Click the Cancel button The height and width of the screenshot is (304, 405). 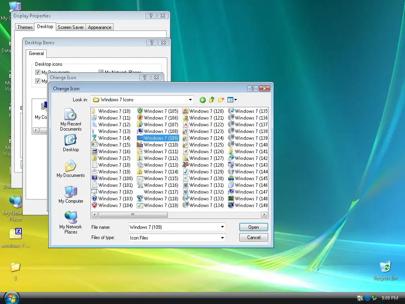coord(254,237)
